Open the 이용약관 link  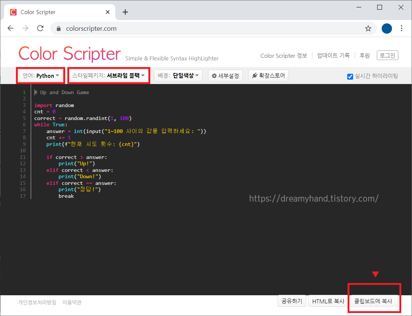click(x=72, y=302)
